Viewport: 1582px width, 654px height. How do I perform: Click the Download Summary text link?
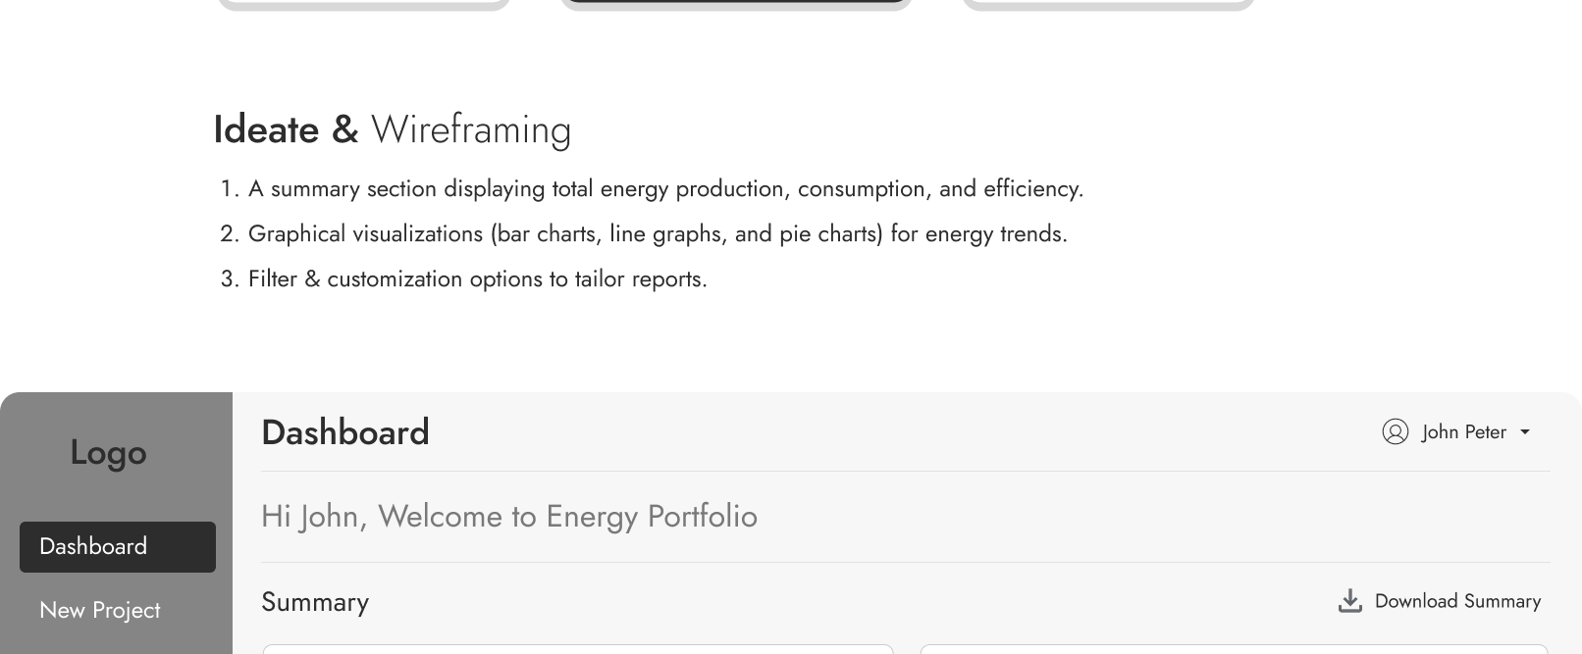(1457, 601)
